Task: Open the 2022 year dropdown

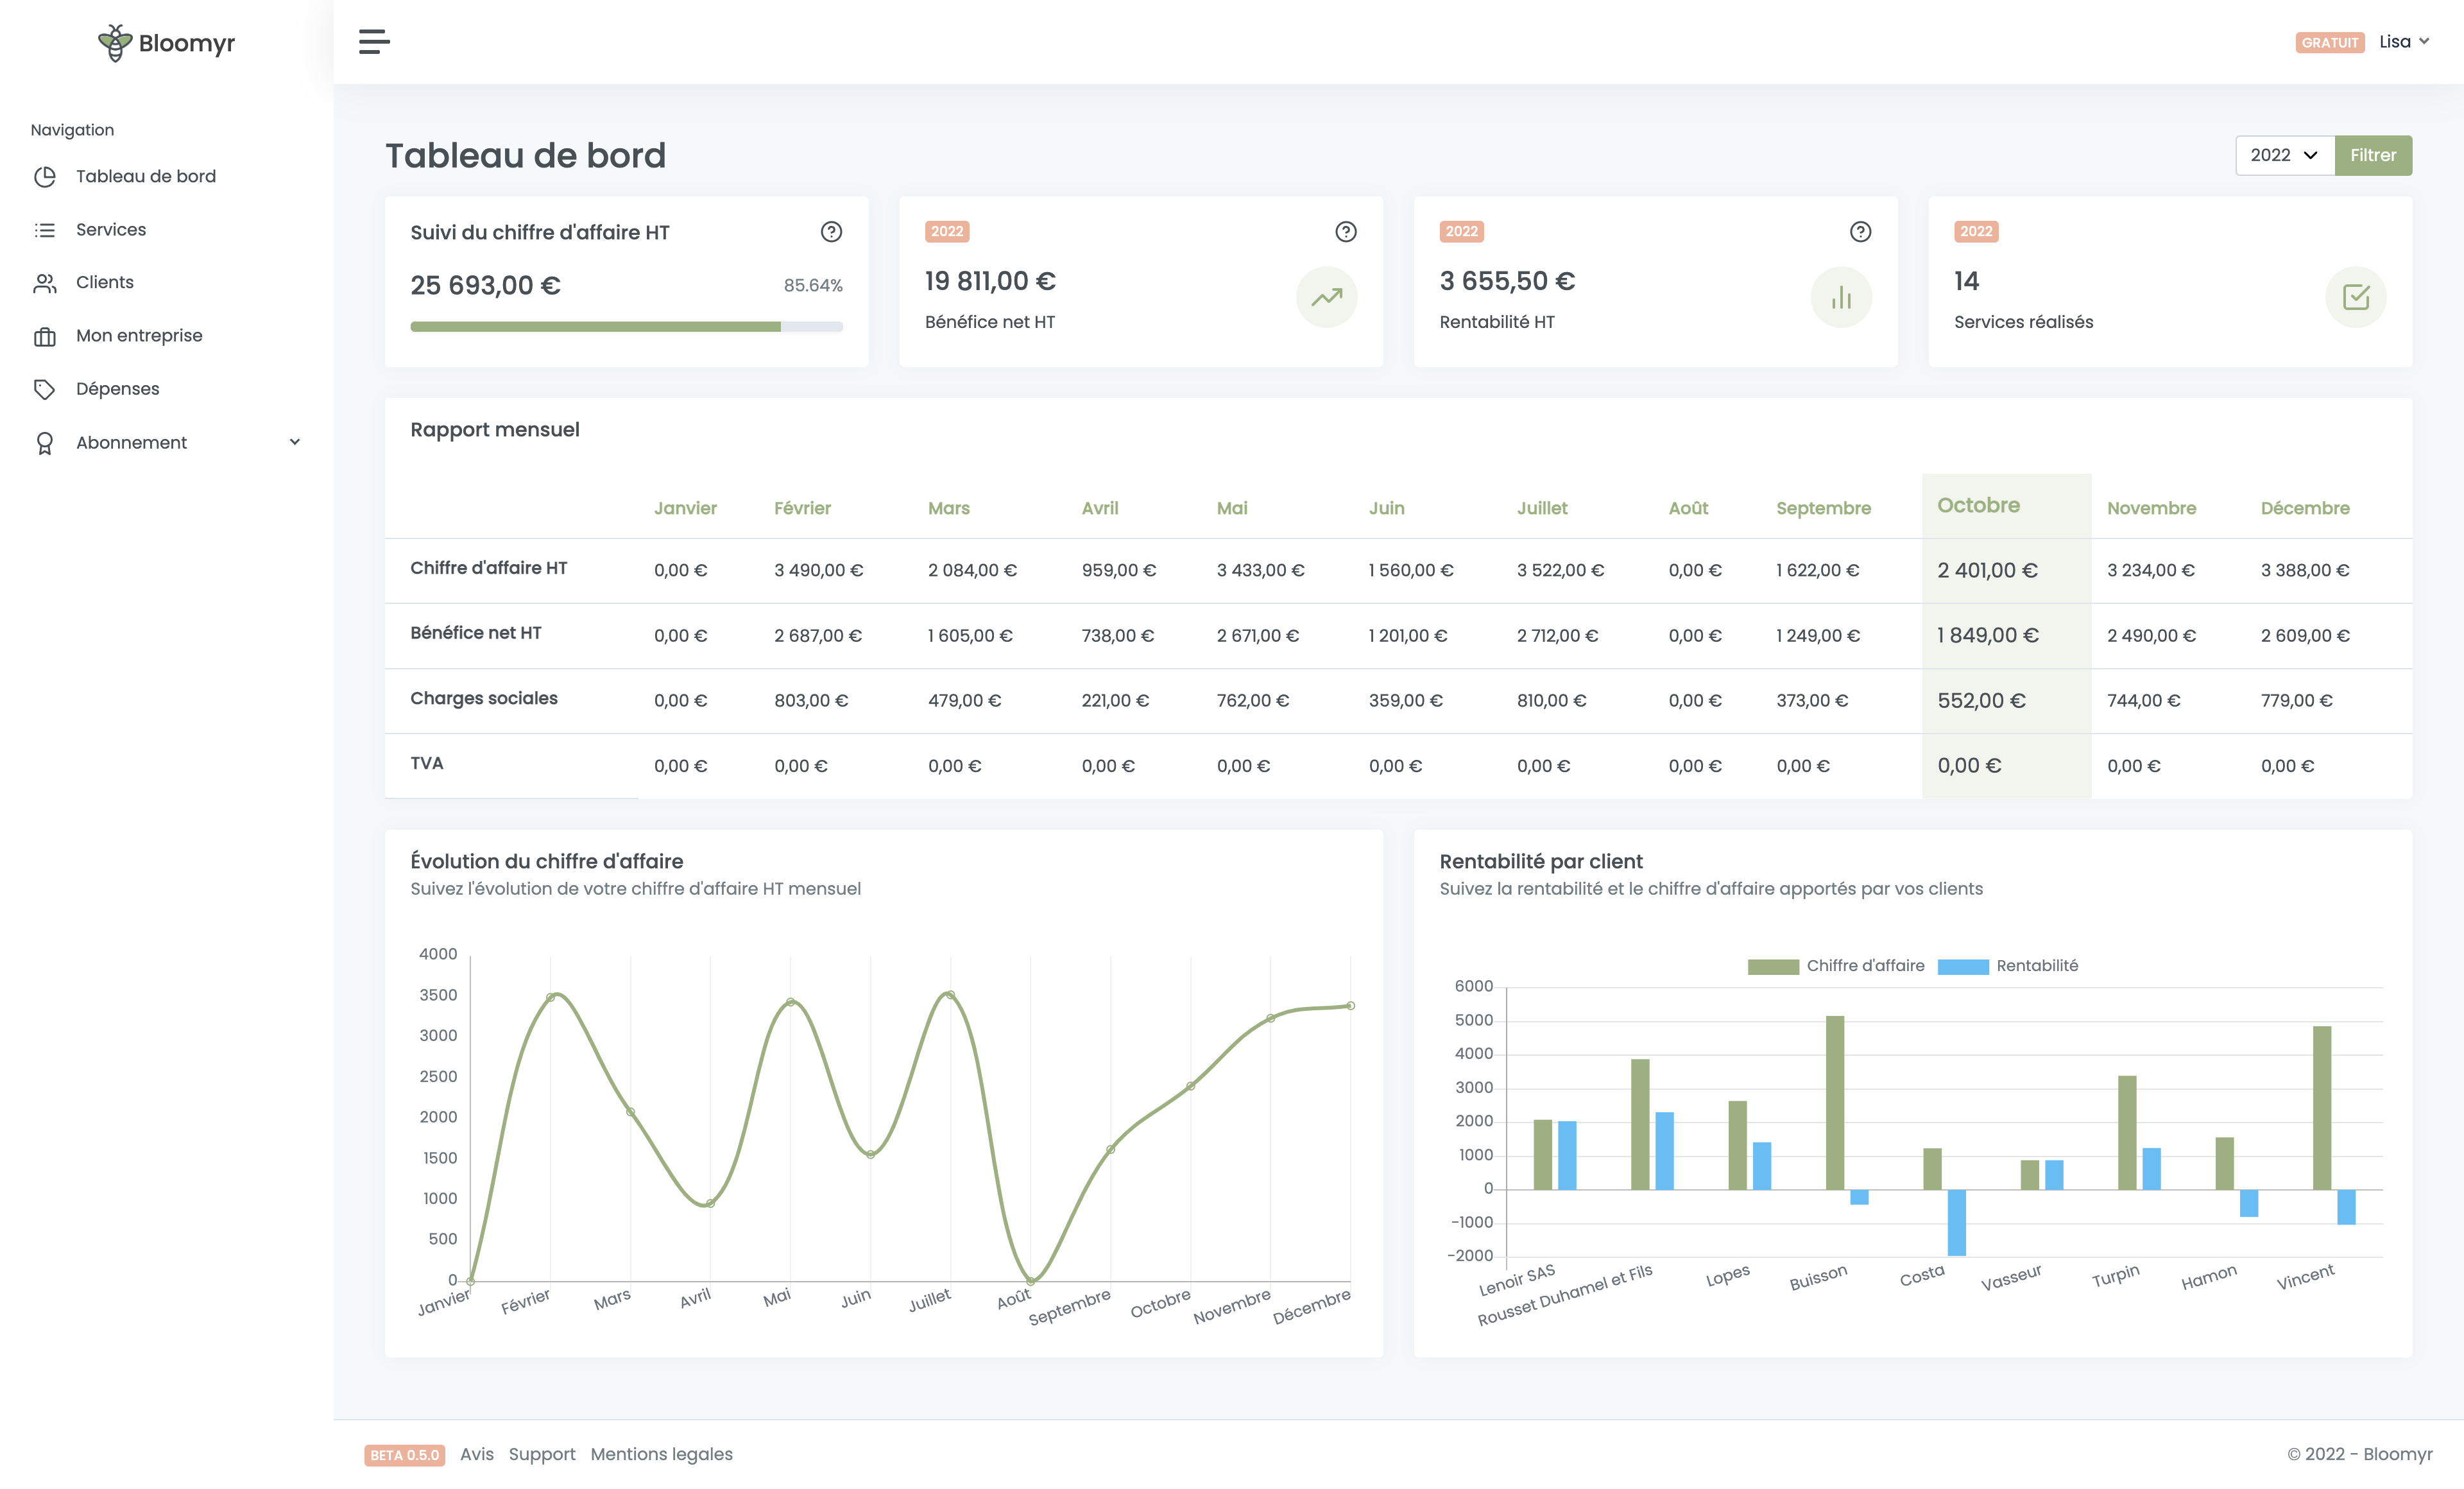Action: 2285,155
